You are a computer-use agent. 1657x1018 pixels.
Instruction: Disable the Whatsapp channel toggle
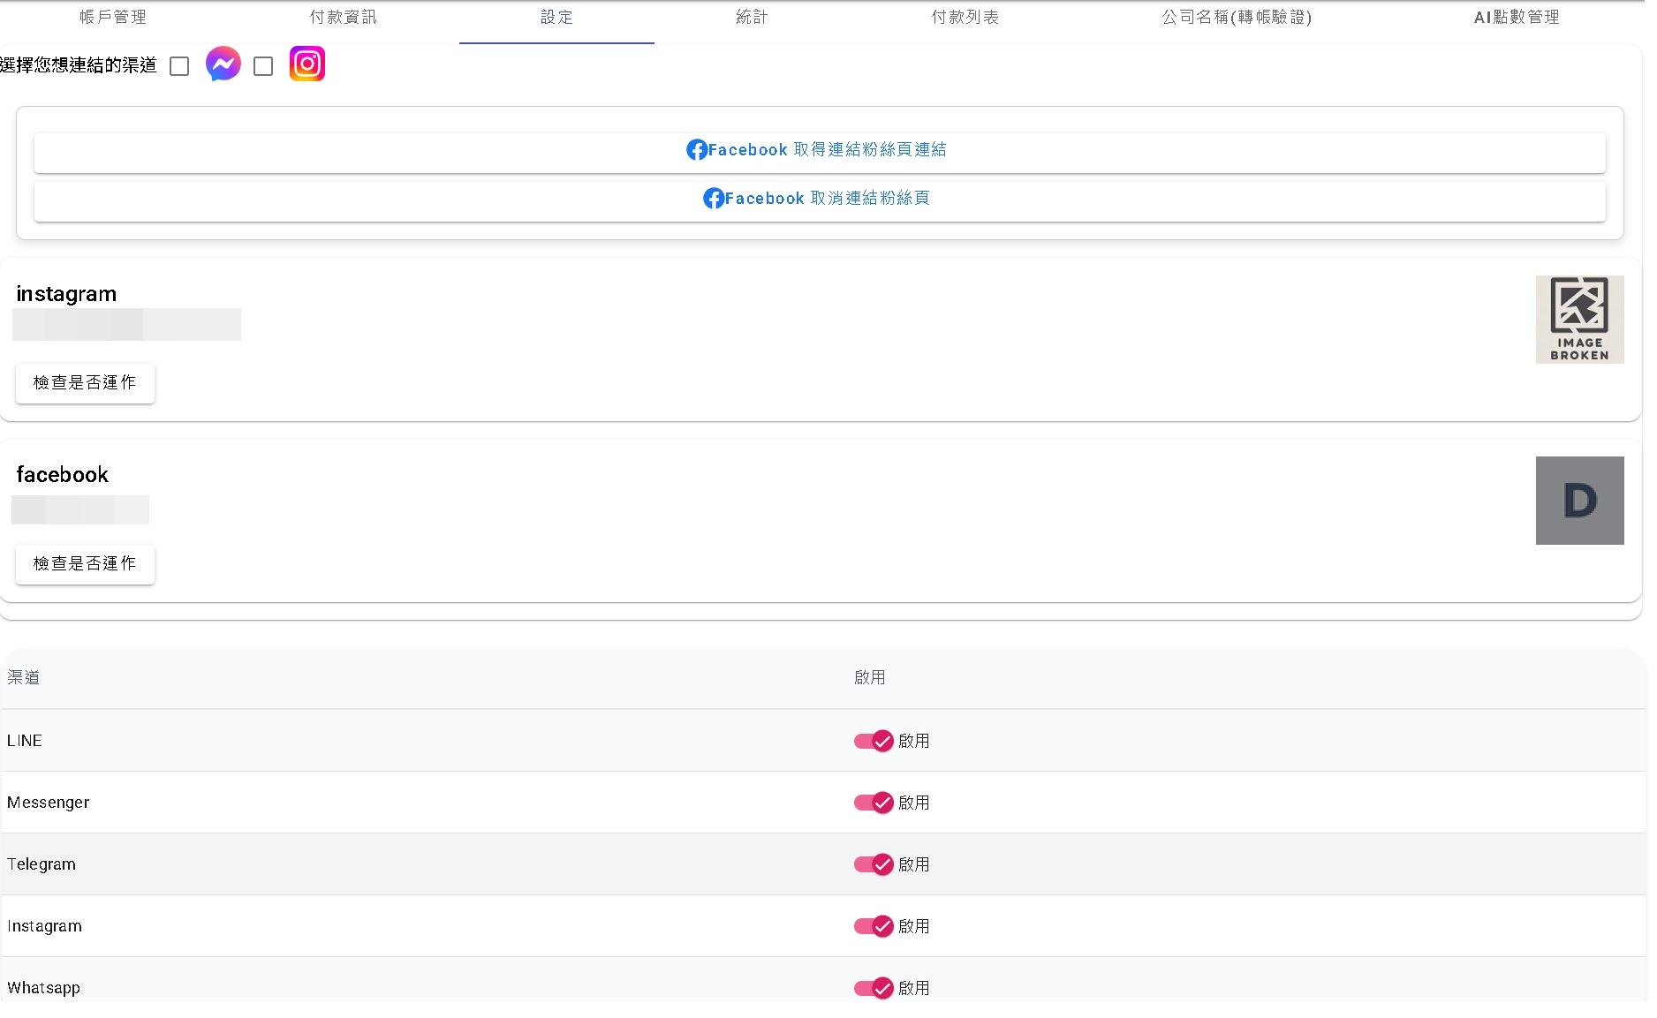pos(873,988)
